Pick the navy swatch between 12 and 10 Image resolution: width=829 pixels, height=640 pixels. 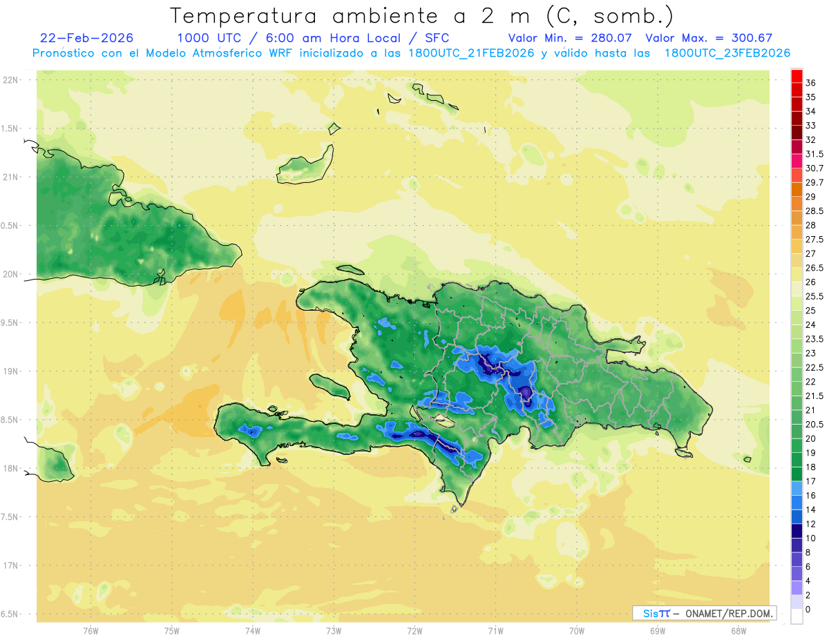797,531
